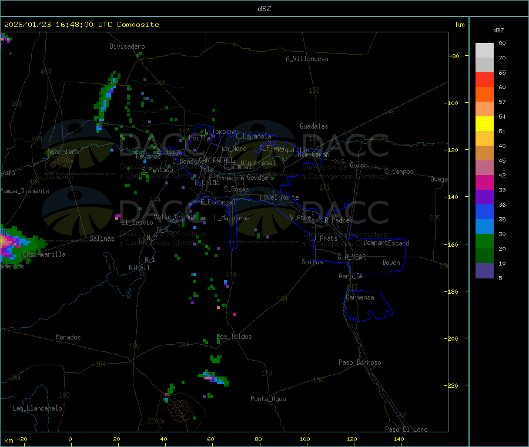The height and width of the screenshot is (447, 529).
Task: Click the 'Aero_GA' map label
Action: [x=351, y=276]
